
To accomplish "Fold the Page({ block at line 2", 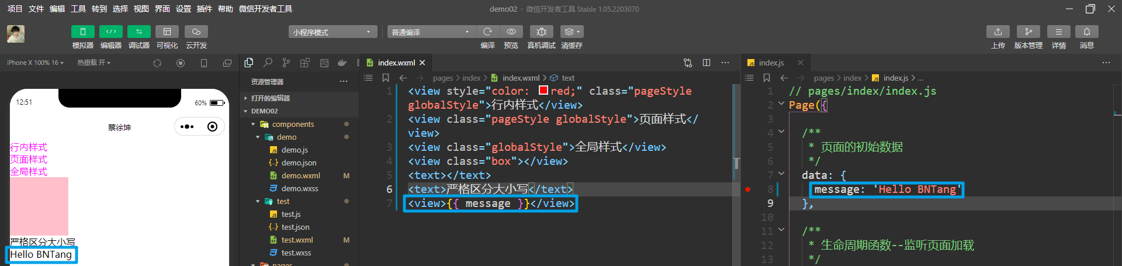I will tap(781, 103).
